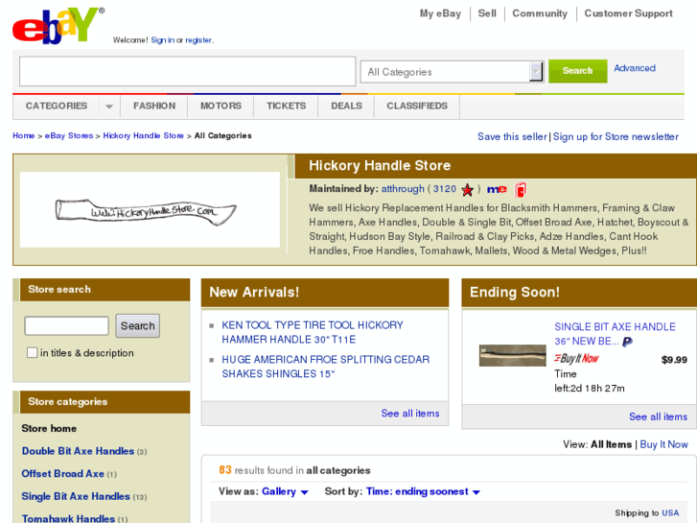697x523 pixels.
Task: Open the DEALS tab
Action: click(346, 106)
